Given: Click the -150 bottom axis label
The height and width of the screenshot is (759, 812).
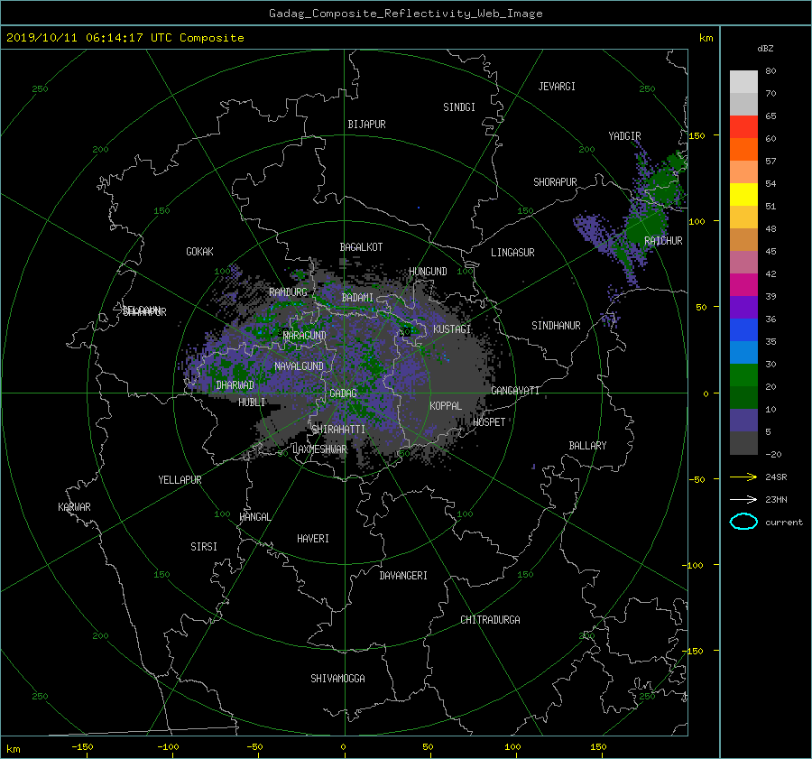Looking at the screenshot, I should pyautogui.click(x=82, y=747).
